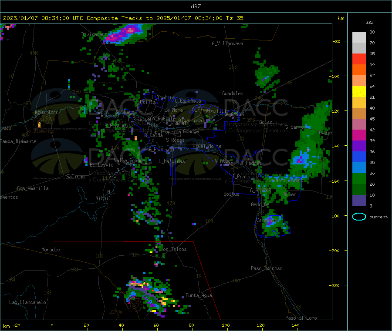Click the 'Tz 35' text in the header
This screenshot has height=331, width=392.
(x=234, y=18)
